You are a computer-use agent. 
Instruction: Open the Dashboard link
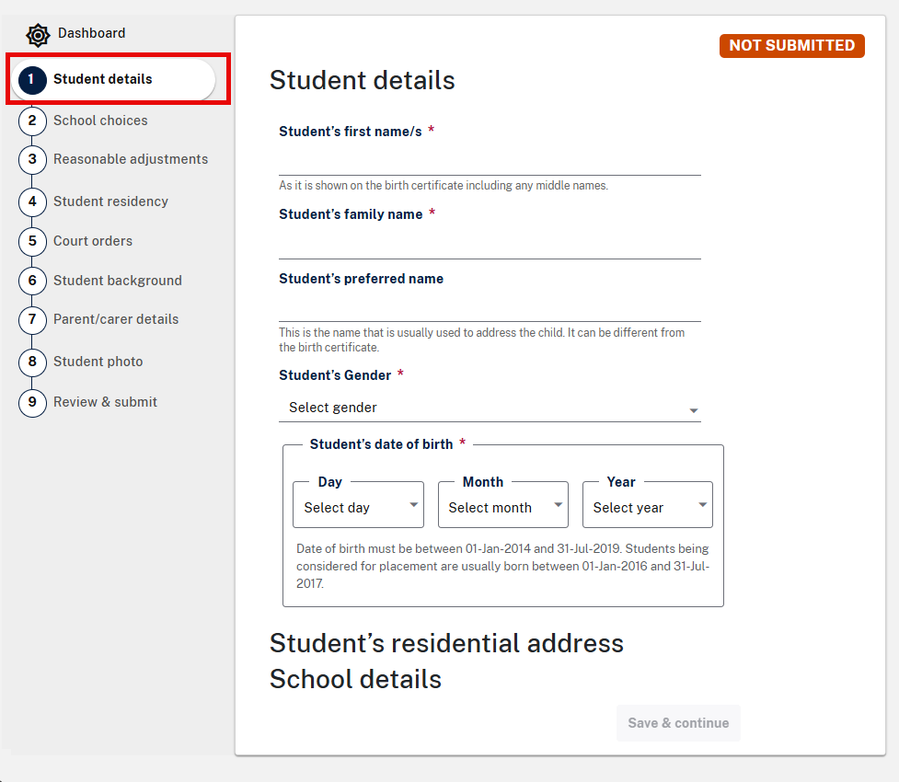pyautogui.click(x=91, y=33)
